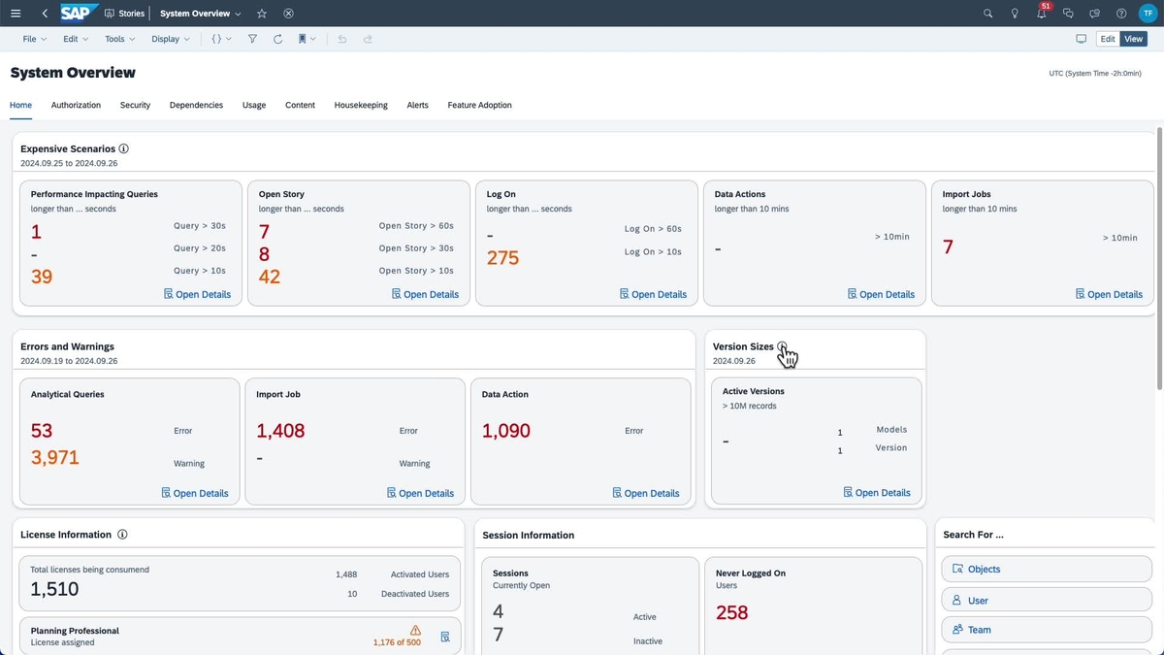This screenshot has height=655, width=1164.
Task: Switch to the Usage tab
Action: click(254, 105)
